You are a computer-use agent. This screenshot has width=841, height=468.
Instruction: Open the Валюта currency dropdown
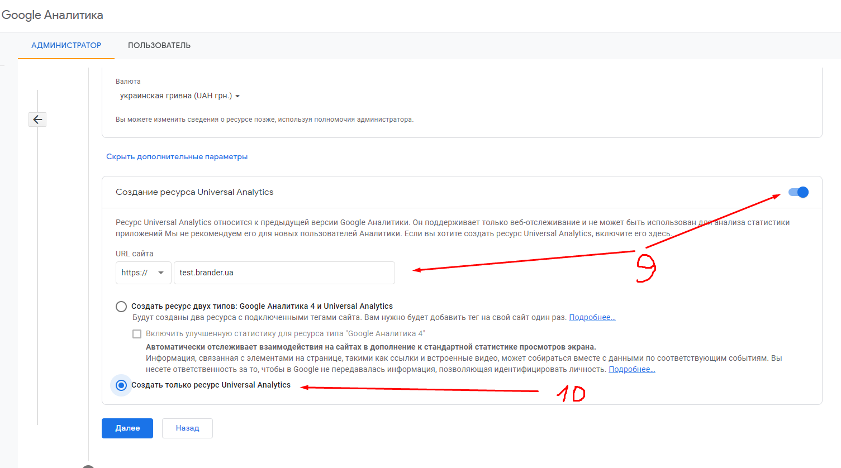pos(176,96)
